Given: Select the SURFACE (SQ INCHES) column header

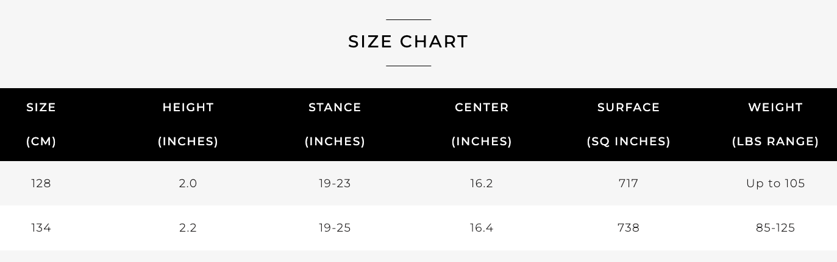Looking at the screenshot, I should (629, 125).
